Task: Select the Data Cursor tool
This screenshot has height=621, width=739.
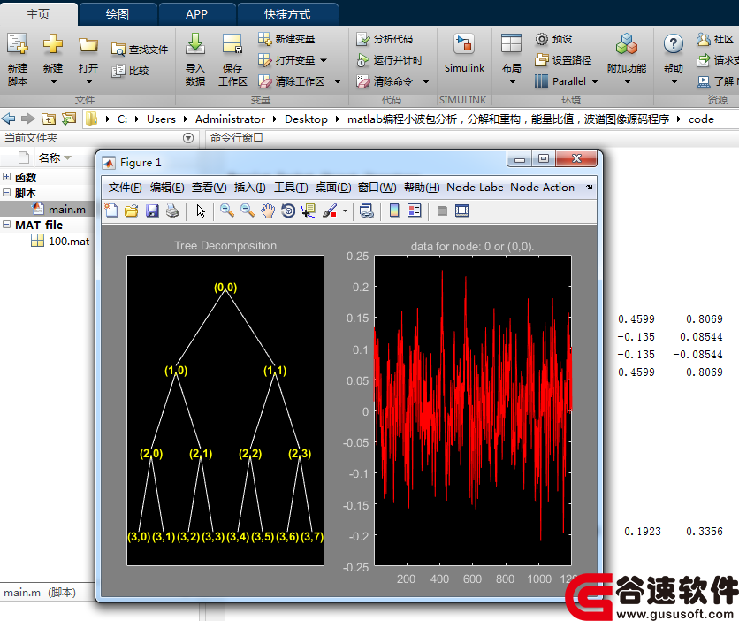Action: (x=309, y=211)
